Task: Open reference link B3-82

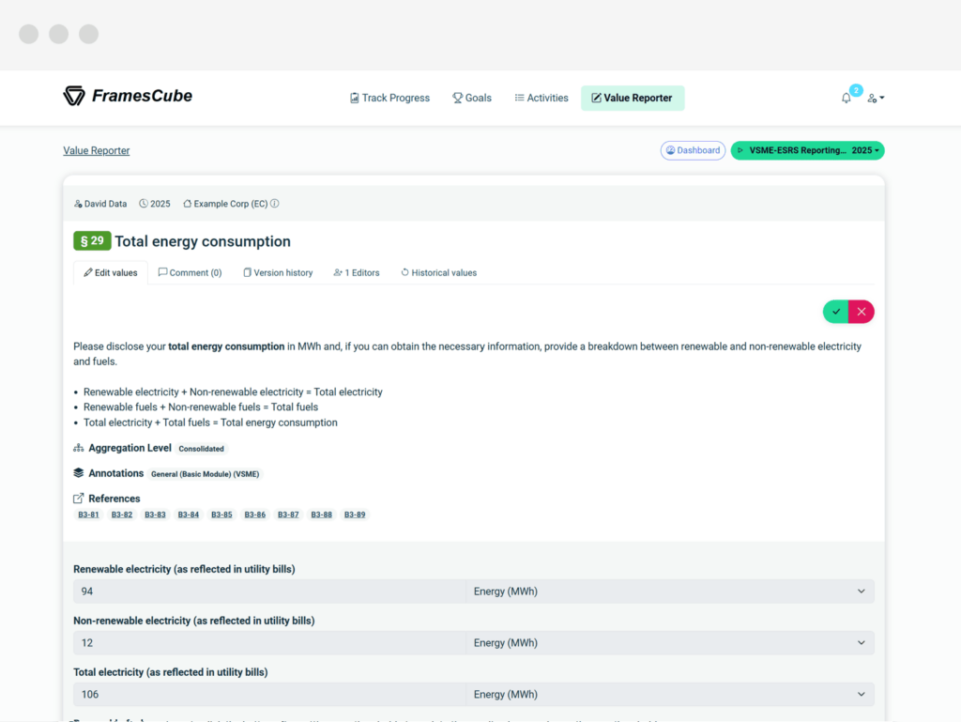Action: click(x=122, y=515)
